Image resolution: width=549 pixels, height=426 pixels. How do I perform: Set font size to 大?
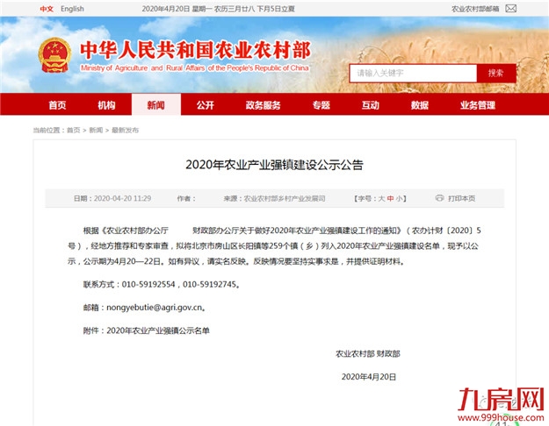(x=381, y=198)
